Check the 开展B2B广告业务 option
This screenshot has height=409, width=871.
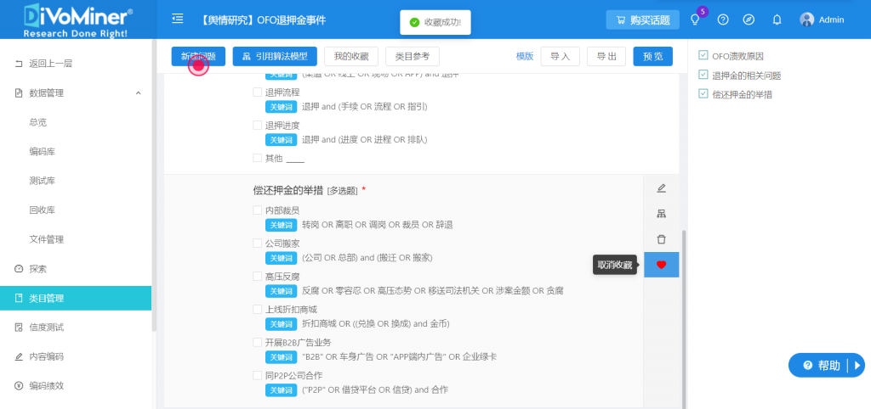coord(257,343)
